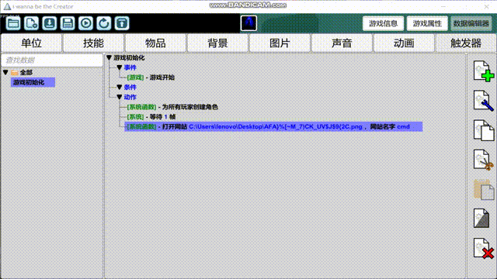
Task: Open the 游戏属性 button
Action: (x=427, y=23)
